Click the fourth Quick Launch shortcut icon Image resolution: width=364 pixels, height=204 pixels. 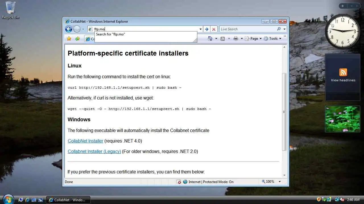pyautogui.click(x=40, y=200)
